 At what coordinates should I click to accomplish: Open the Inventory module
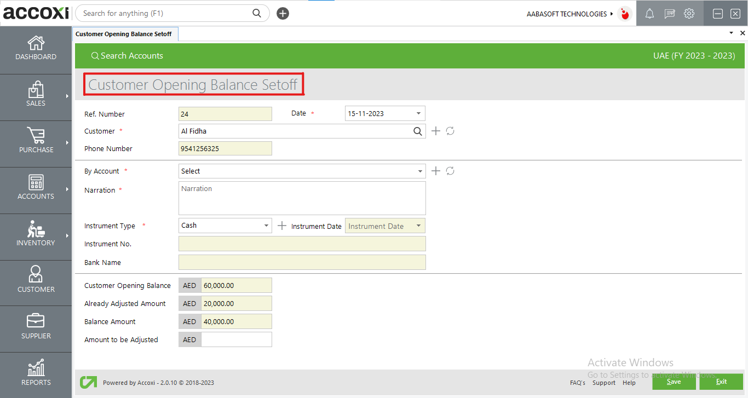pos(36,235)
